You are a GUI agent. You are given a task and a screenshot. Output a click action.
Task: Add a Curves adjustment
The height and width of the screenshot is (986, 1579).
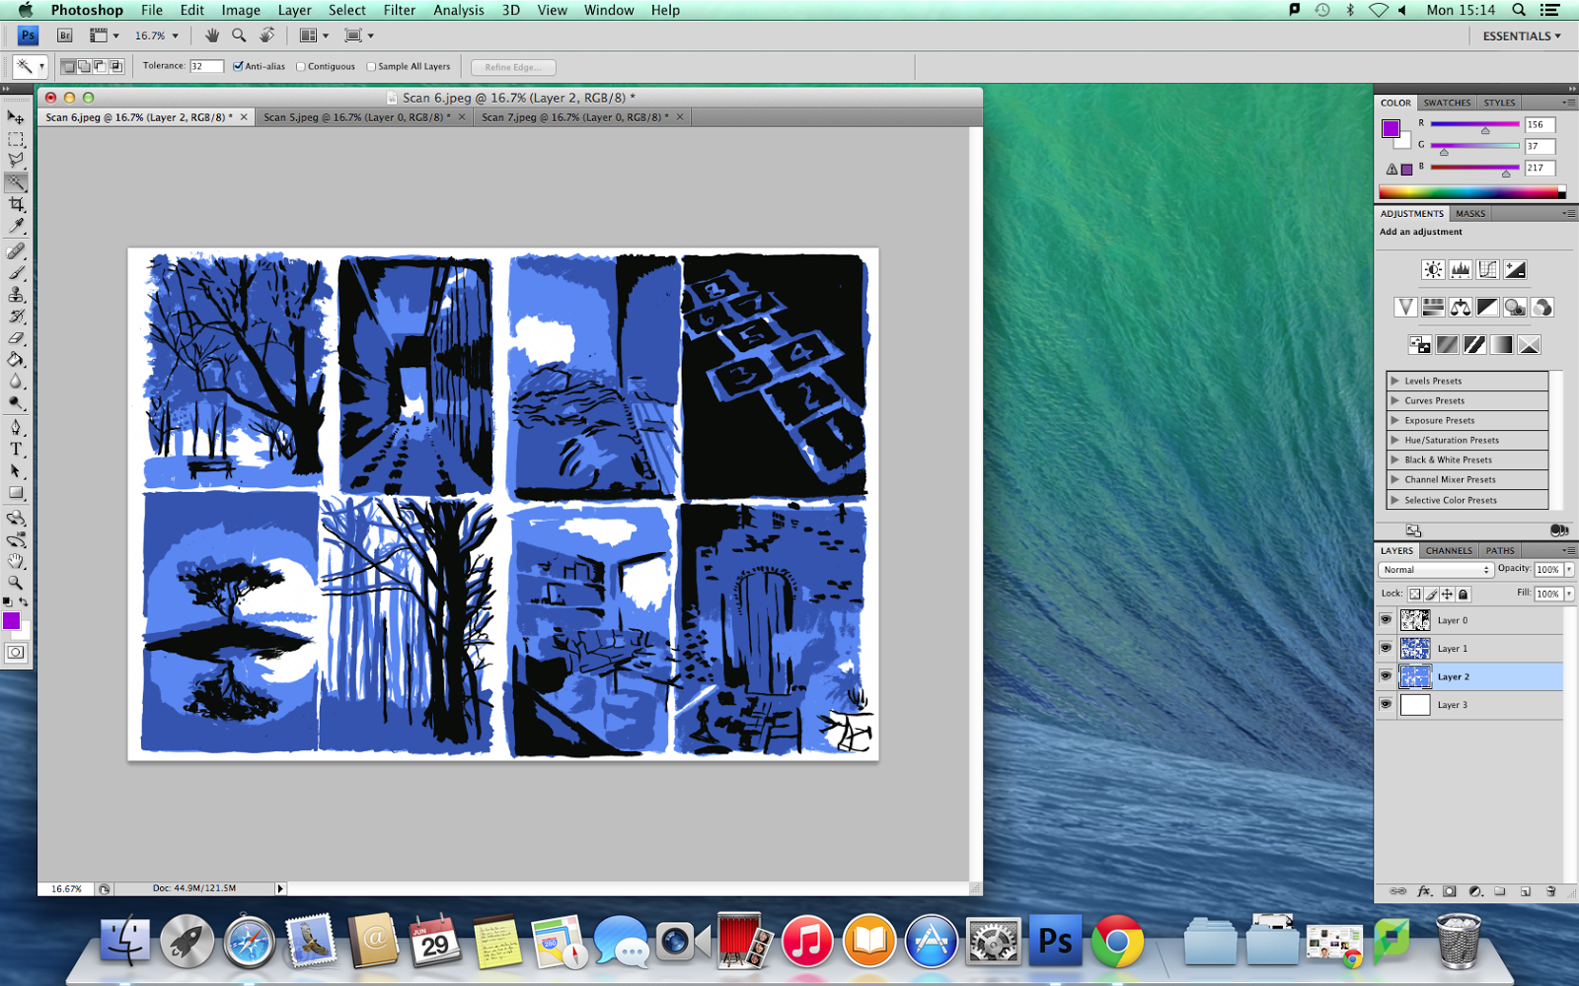coord(1487,269)
